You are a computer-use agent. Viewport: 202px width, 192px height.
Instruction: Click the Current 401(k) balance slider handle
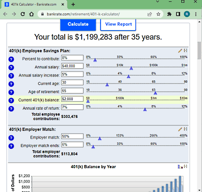point(88,101)
